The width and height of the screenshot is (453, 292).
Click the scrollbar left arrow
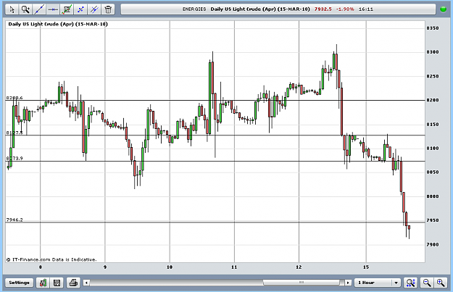tap(86, 283)
